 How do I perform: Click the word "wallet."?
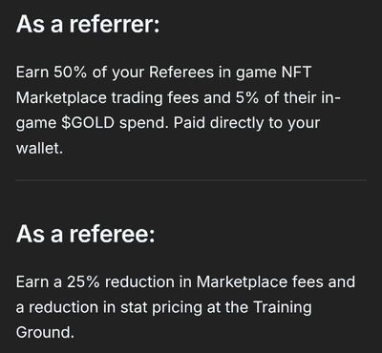[39, 148]
